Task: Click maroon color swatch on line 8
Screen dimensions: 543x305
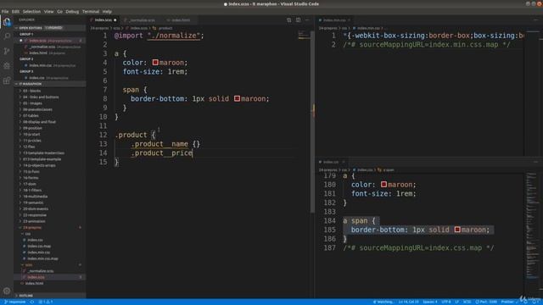Action: point(237,98)
